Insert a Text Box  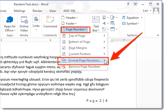click(x=96, y=19)
